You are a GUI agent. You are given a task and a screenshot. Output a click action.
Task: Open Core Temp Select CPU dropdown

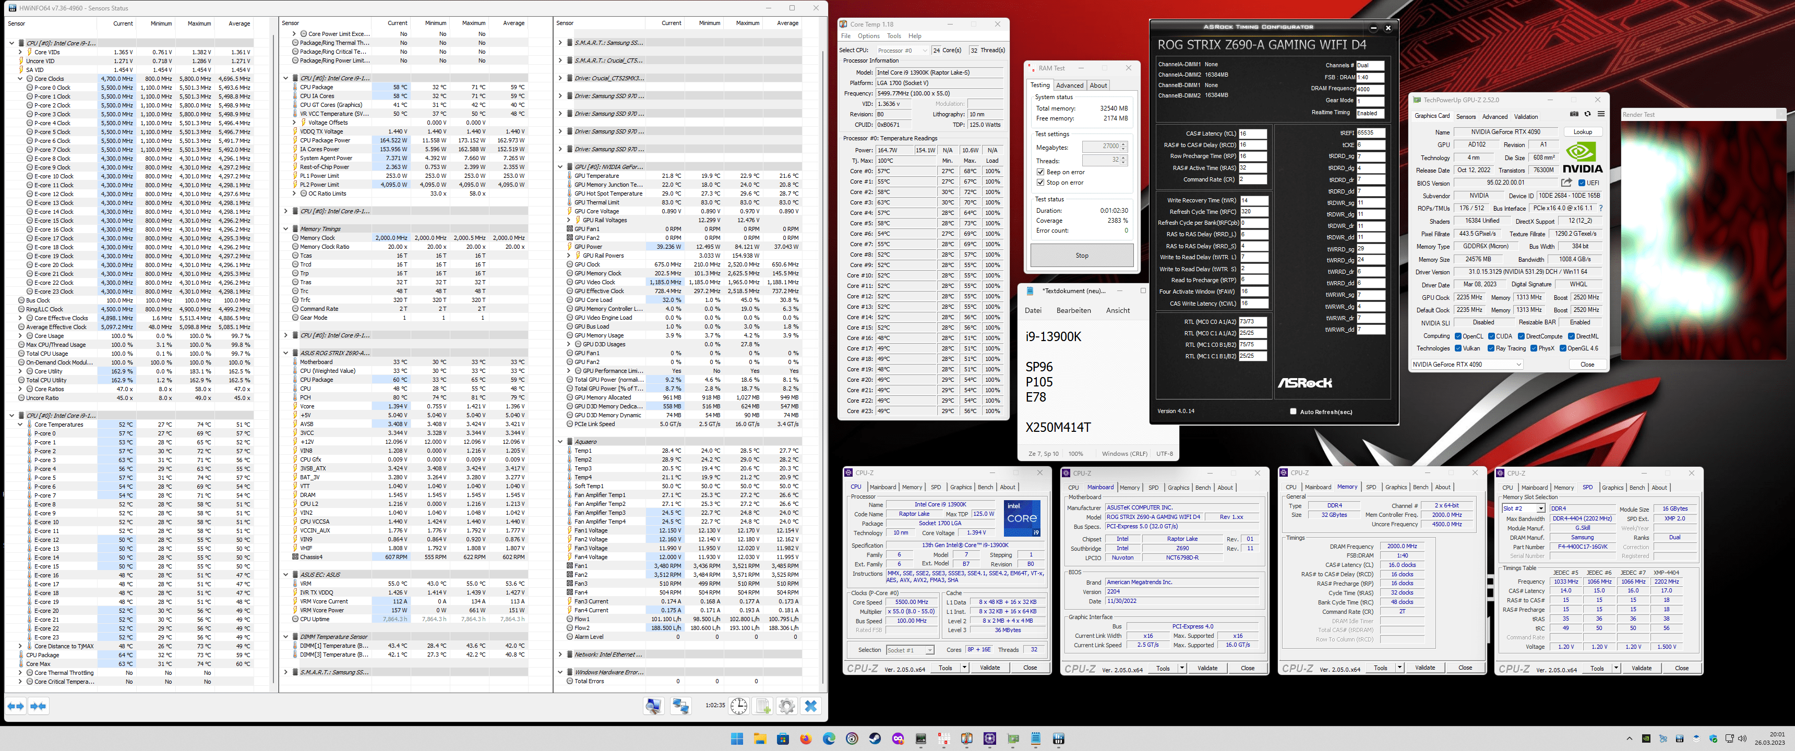902,50
